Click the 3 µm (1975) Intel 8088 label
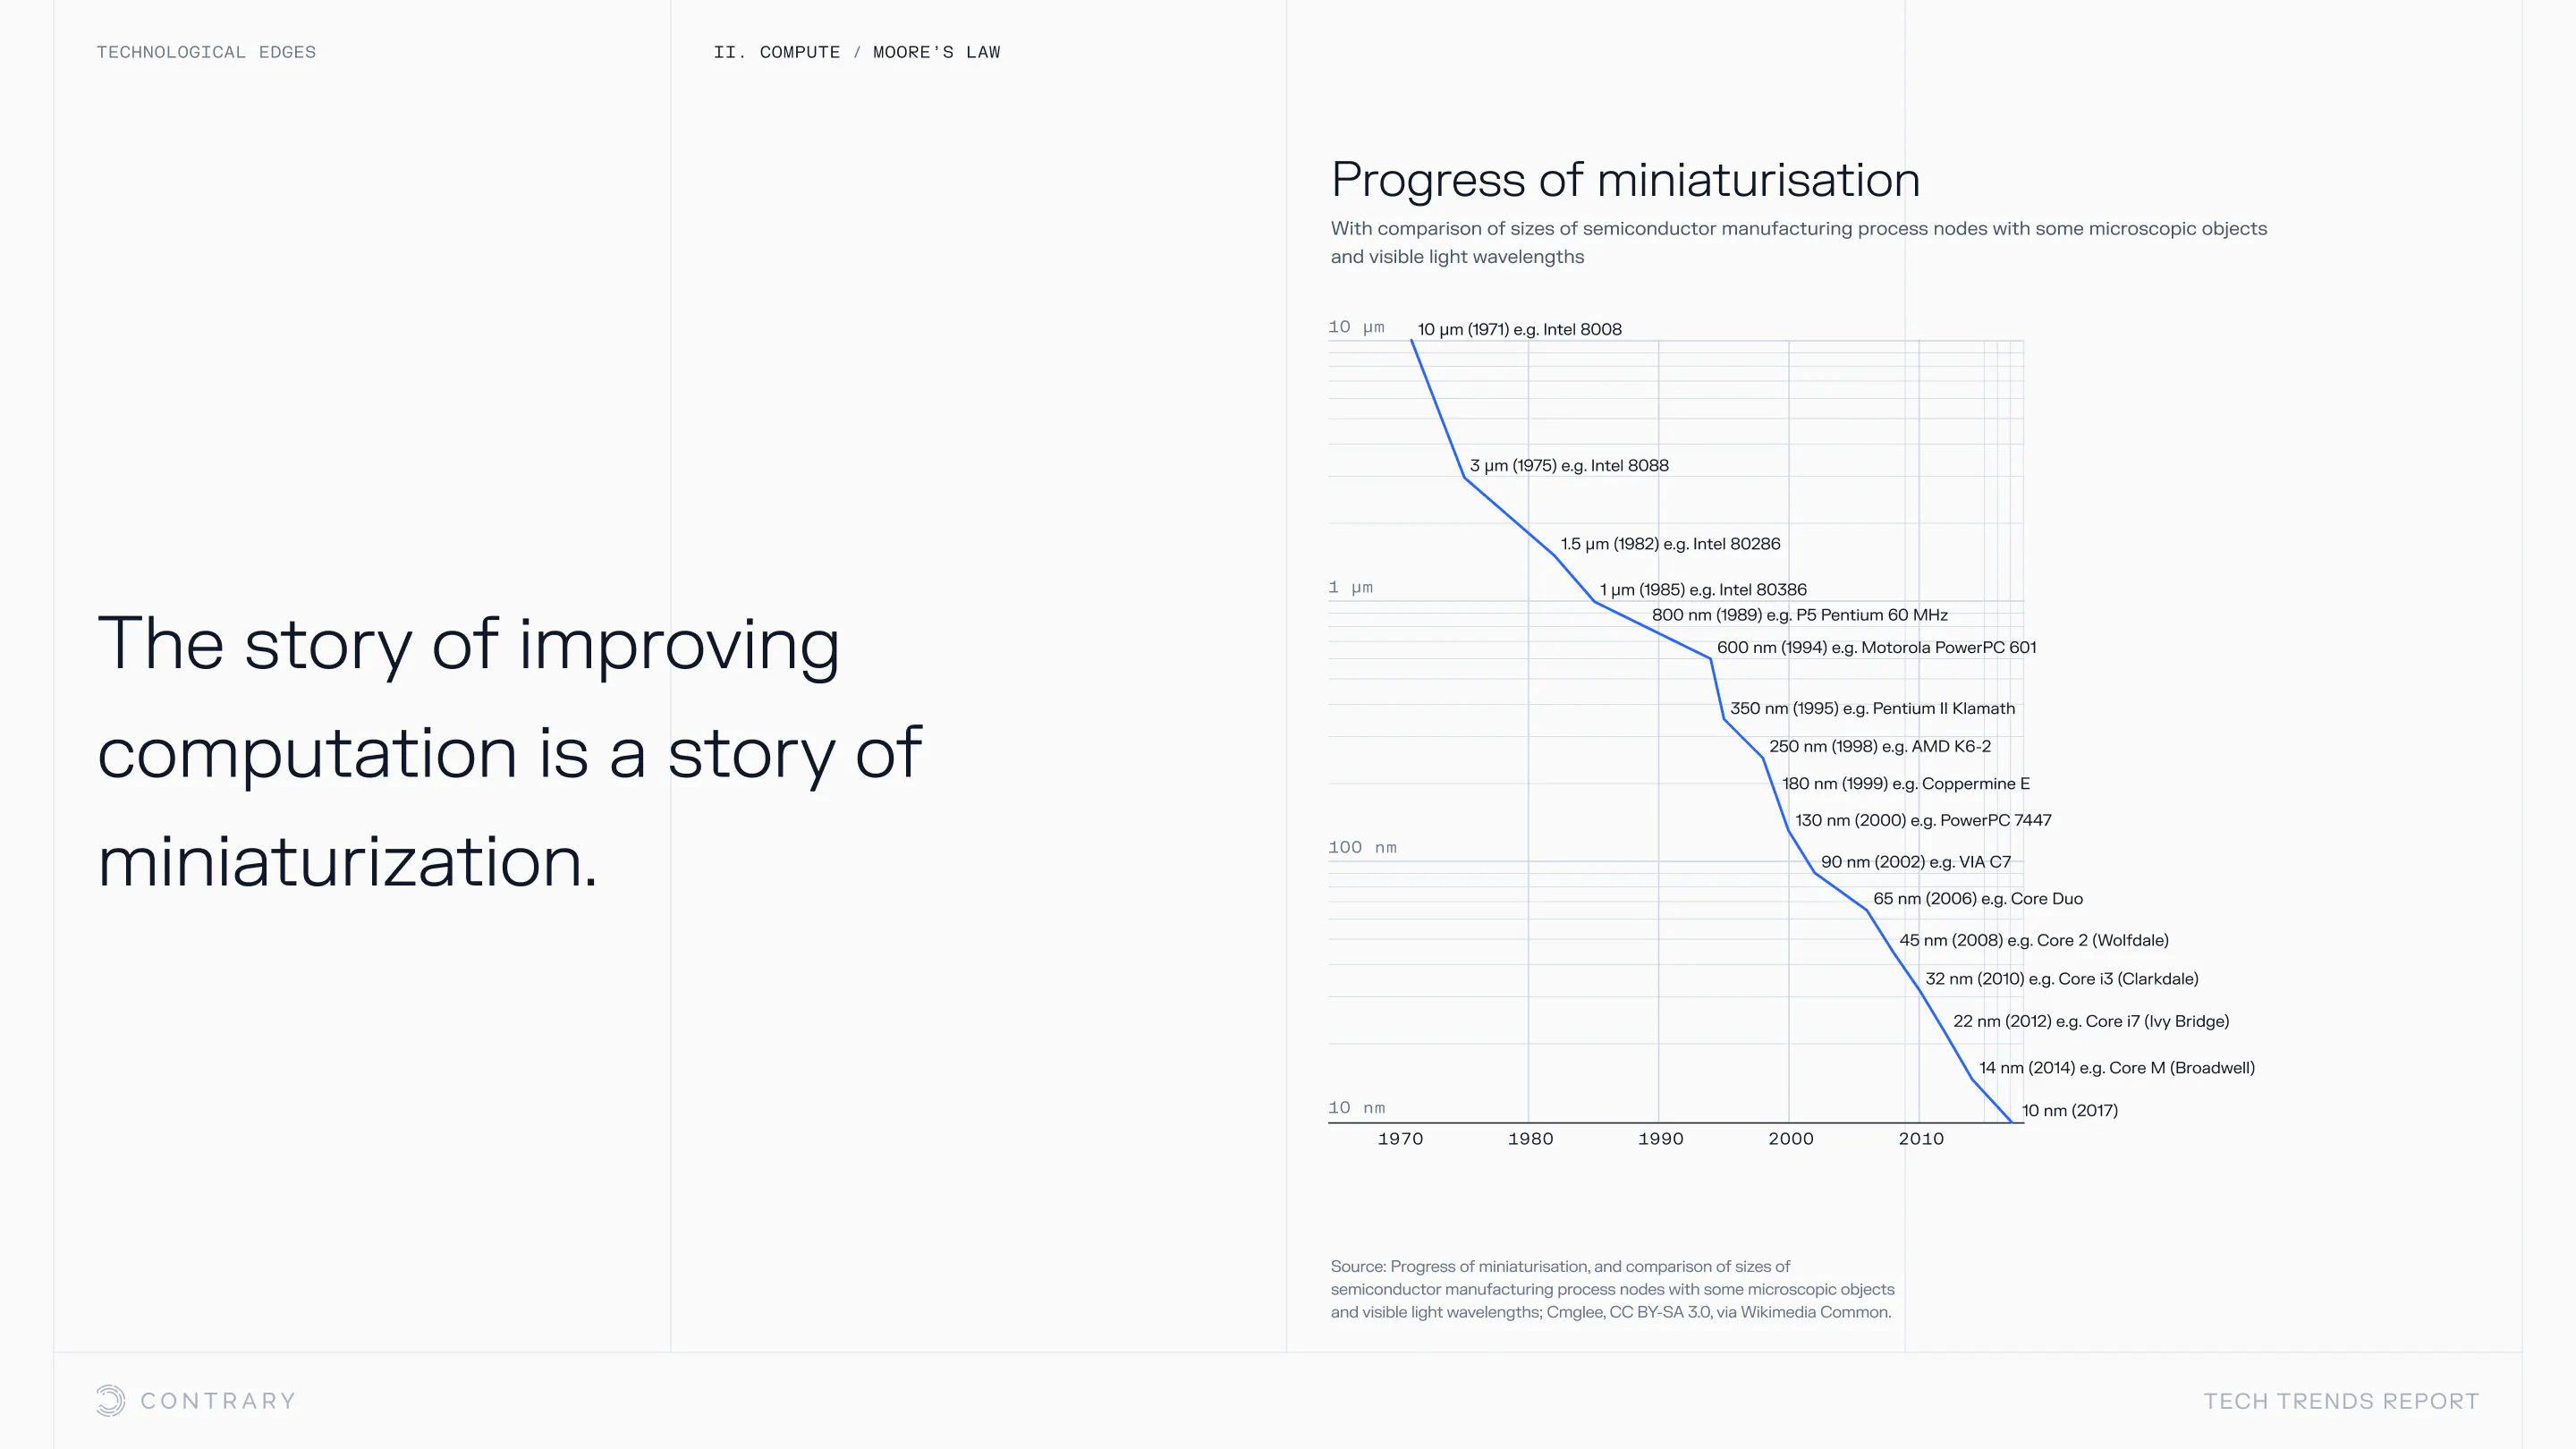 pos(1568,465)
